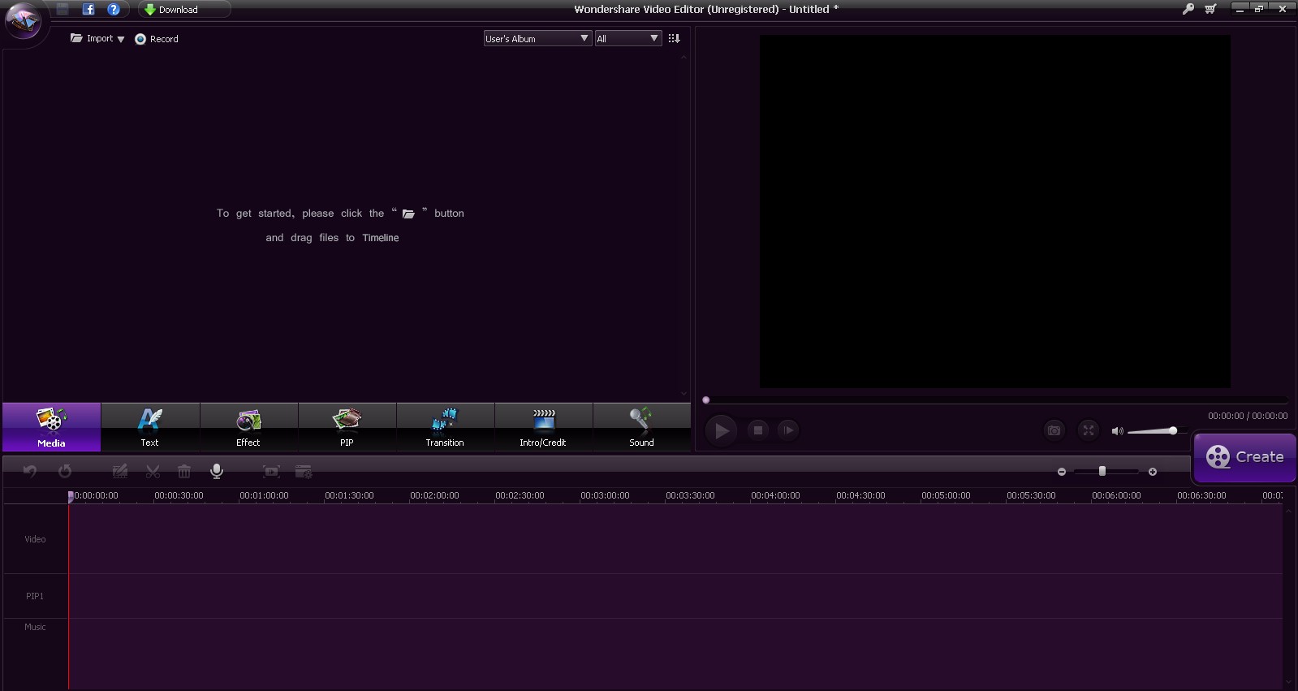Stop the preview playback

point(758,430)
